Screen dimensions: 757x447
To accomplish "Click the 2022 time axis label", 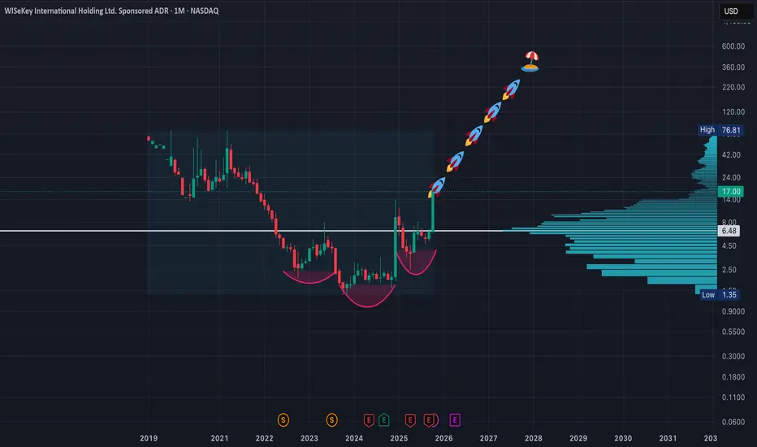I will point(264,438).
